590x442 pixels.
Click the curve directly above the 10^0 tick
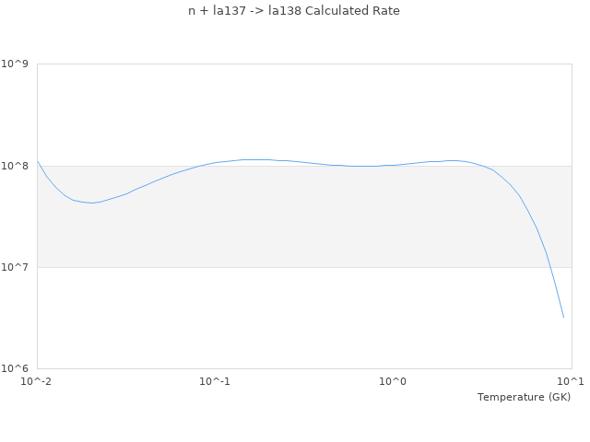click(394, 165)
